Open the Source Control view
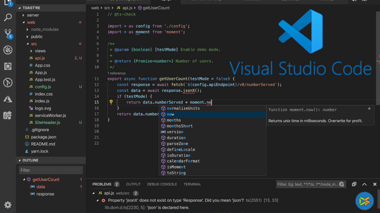The image size is (380, 213). [8, 34]
